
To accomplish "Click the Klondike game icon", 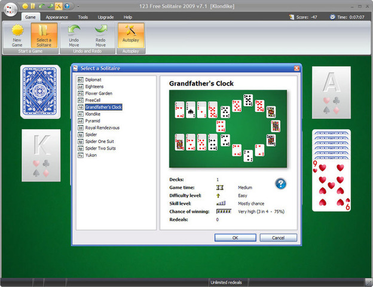I will (81, 114).
